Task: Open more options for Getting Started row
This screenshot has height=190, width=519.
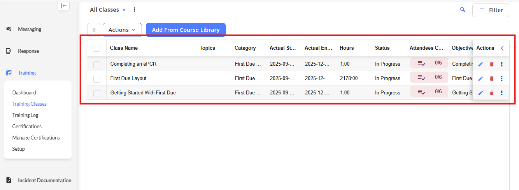Action: [501, 93]
